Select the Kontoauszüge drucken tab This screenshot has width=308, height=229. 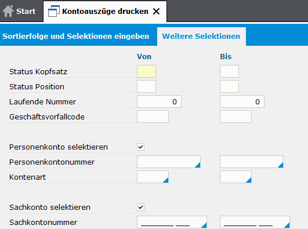point(105,11)
